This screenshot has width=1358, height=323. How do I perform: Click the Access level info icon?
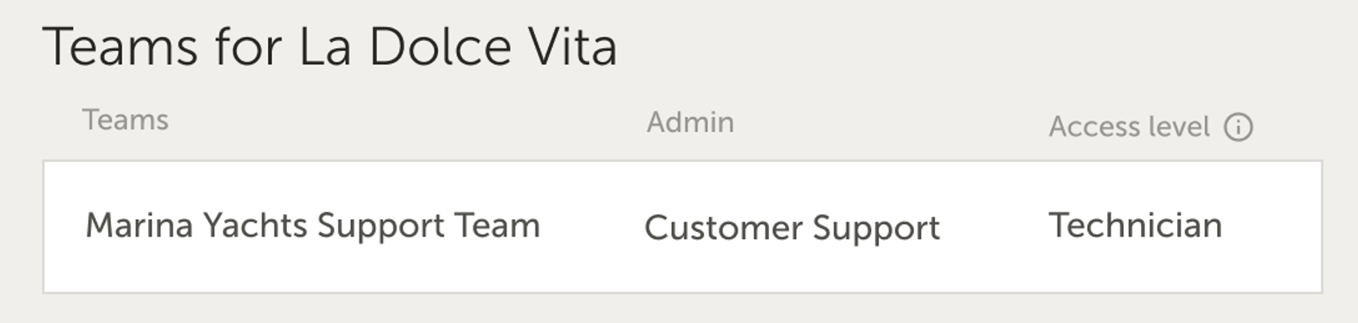pyautogui.click(x=1238, y=127)
